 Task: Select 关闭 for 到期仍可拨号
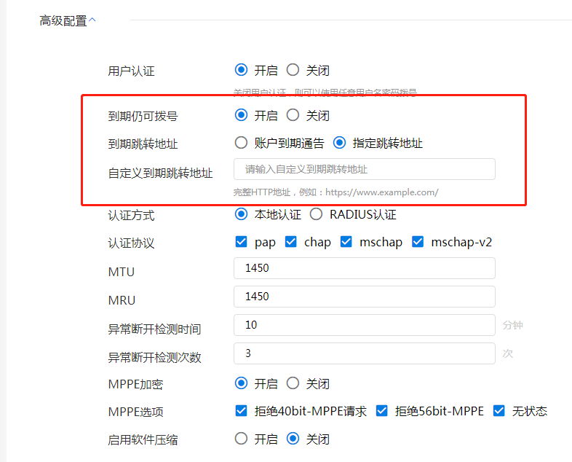(293, 115)
